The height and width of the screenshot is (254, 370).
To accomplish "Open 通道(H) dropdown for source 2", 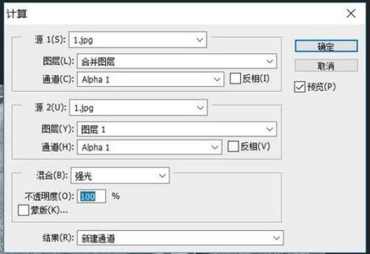I will click(x=149, y=147).
